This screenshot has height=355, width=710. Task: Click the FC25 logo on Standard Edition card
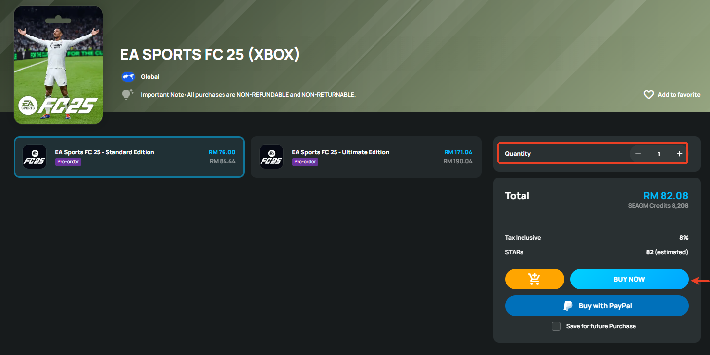coord(35,157)
